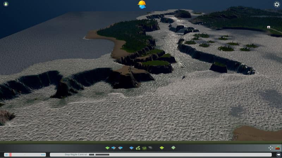This screenshot has height=158, width=282.
Task: Adjust the Day/Night Control slider
Action: click(x=94, y=154)
